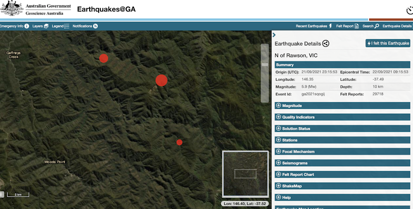Open Notifications RSS feed icon
413x209 pixels.
pyautogui.click(x=95, y=26)
